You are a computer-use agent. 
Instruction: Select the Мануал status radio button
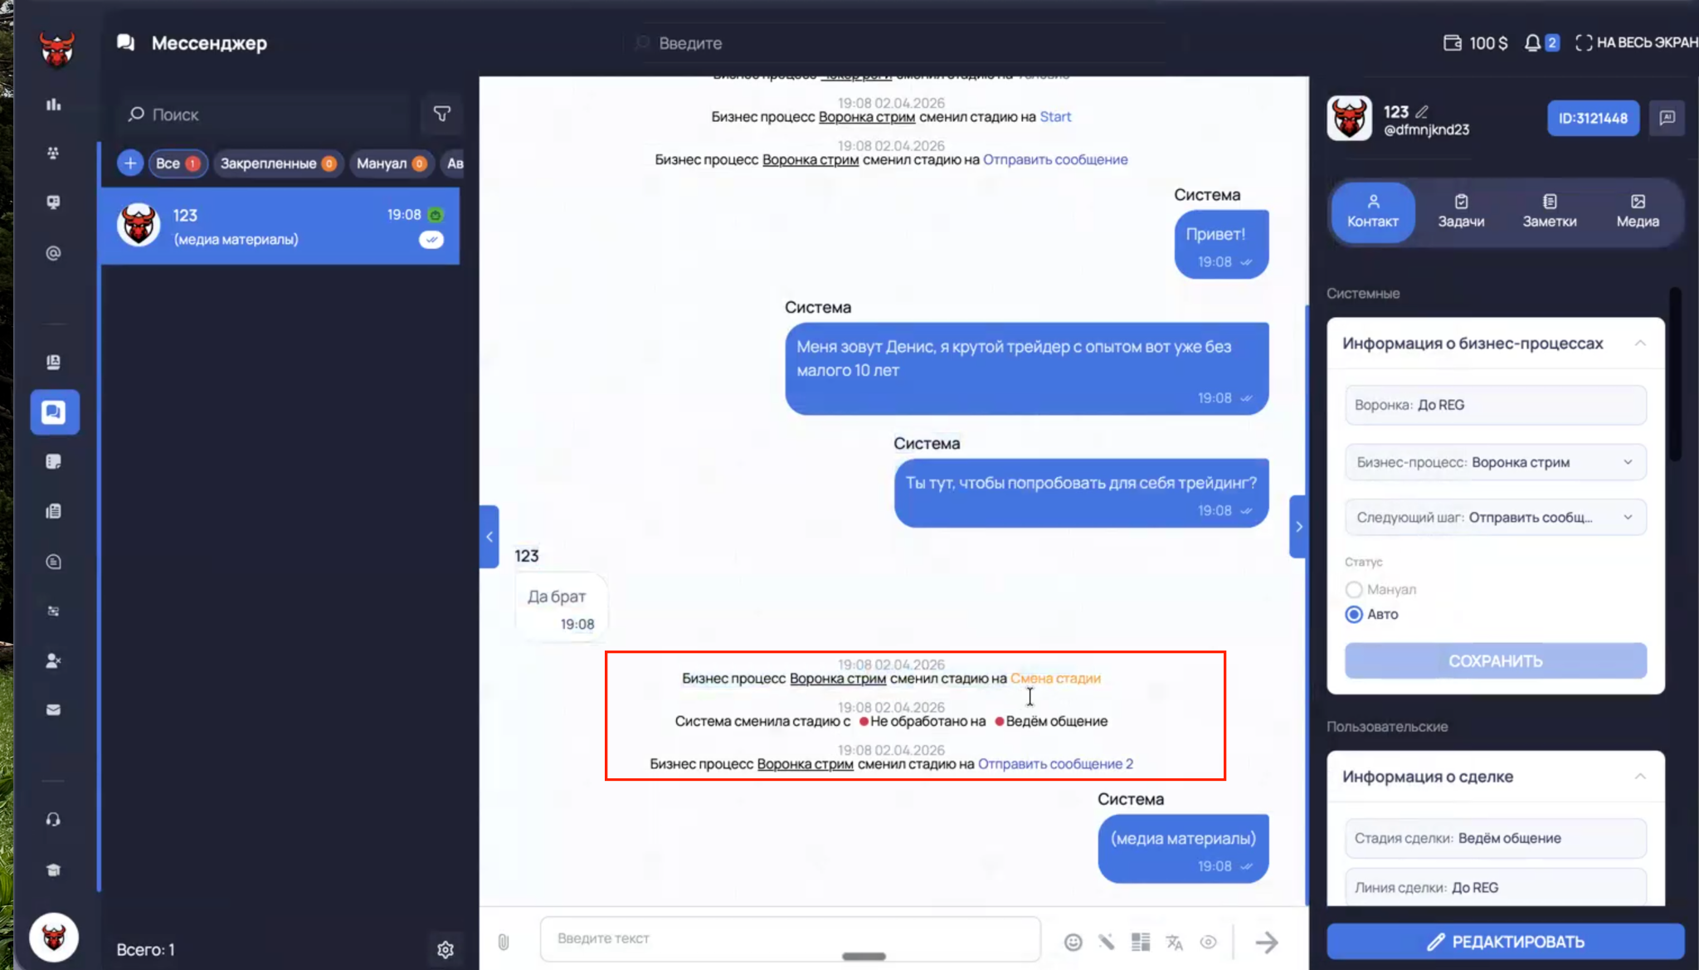[1354, 589]
